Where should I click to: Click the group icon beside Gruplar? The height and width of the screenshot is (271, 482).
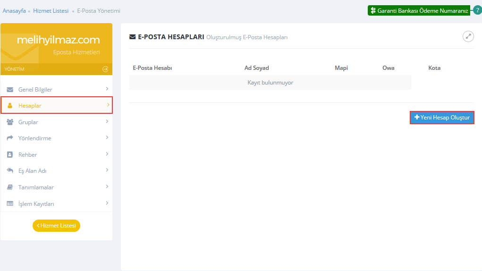coord(10,122)
